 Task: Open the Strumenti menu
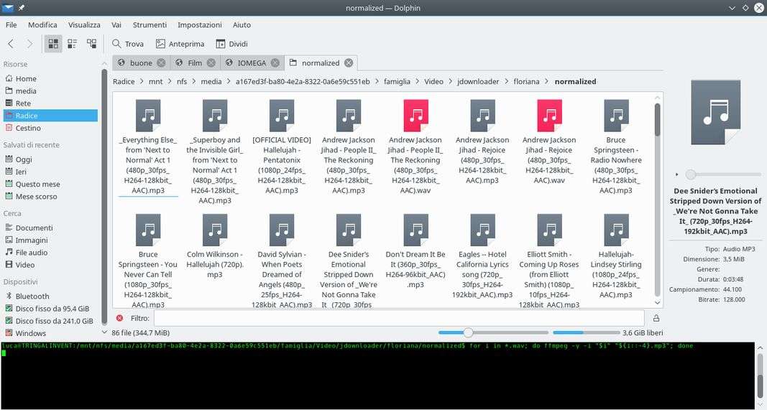point(150,24)
